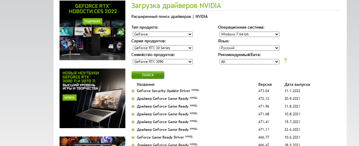Click release date 31.1.2022
Screen dimensions: 359x146
(292, 91)
